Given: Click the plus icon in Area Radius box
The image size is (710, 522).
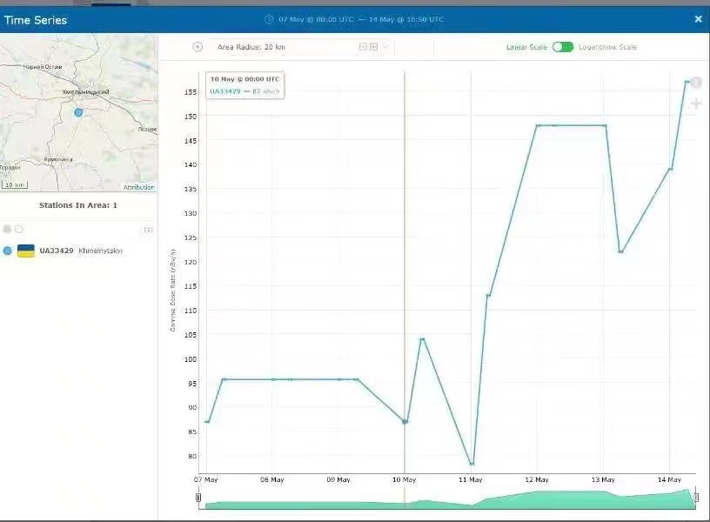Looking at the screenshot, I should point(373,47).
